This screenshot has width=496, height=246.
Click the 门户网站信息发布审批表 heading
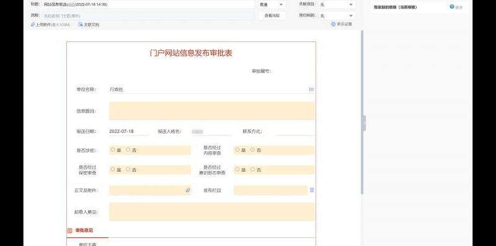[191, 53]
